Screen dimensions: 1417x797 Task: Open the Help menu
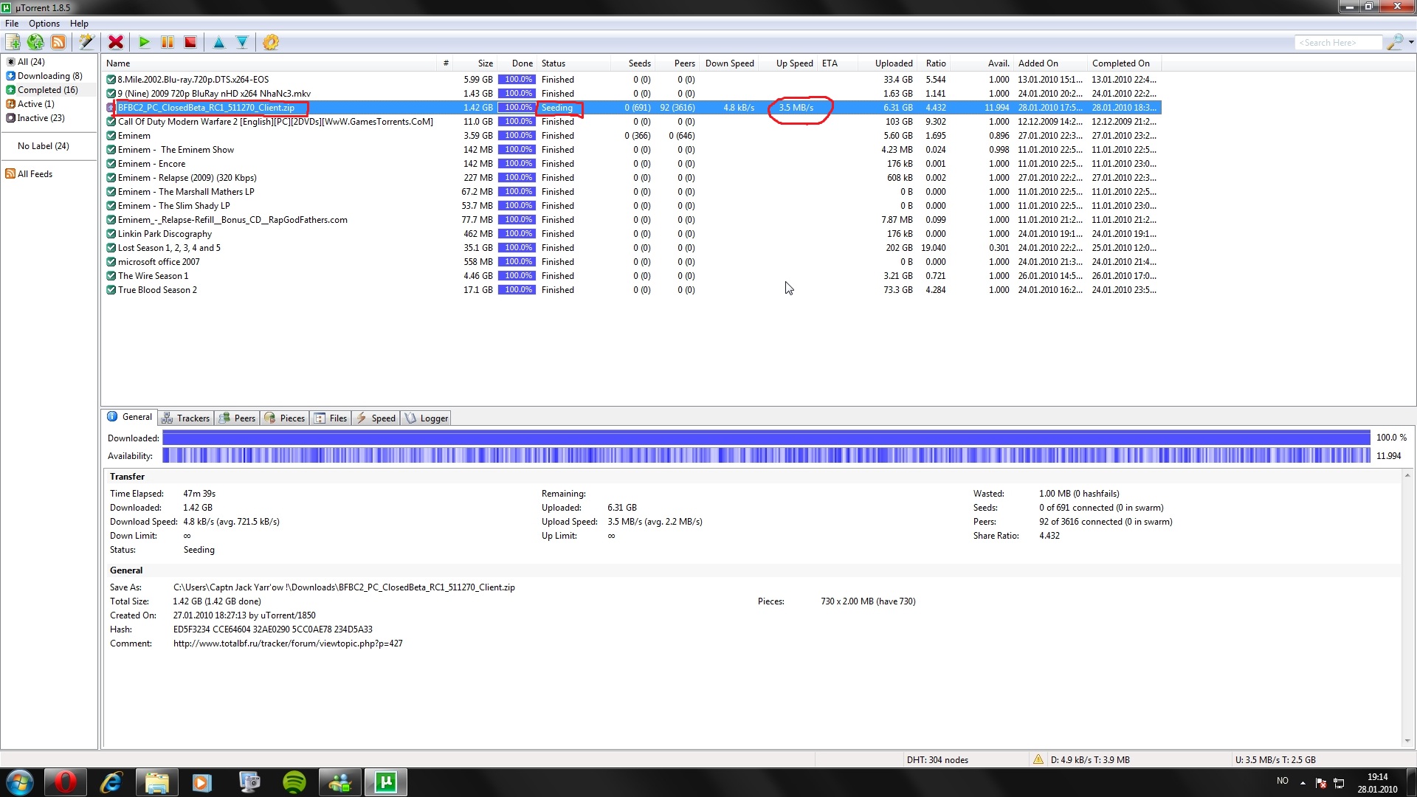[x=79, y=24]
